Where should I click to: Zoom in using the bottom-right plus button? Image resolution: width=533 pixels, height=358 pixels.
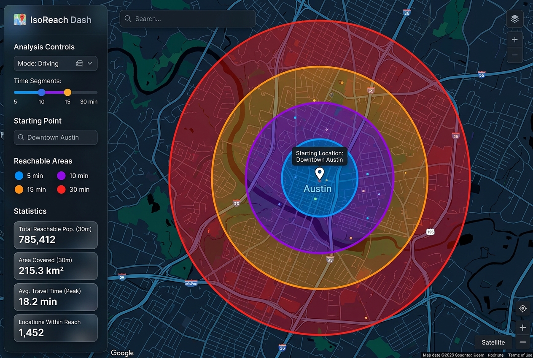pyautogui.click(x=523, y=328)
